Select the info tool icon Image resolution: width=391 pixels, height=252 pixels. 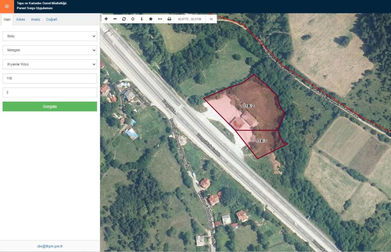point(142,19)
